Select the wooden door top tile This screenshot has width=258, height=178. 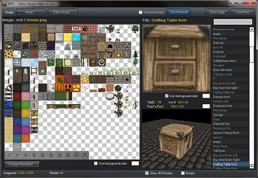pos(17,71)
